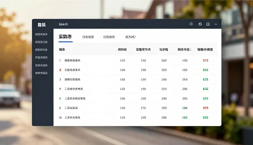Click the first column header of the table
The width and height of the screenshot is (253, 145).
pyautogui.click(x=62, y=50)
